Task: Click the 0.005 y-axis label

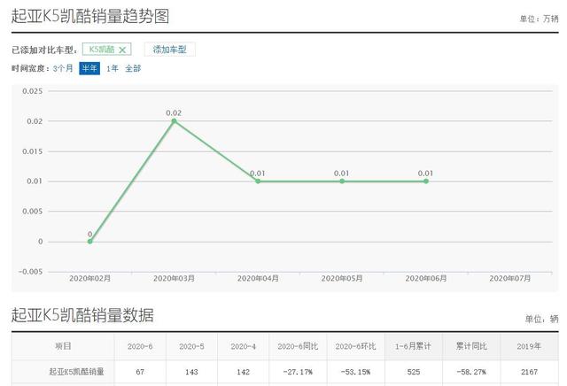Action: (32, 211)
